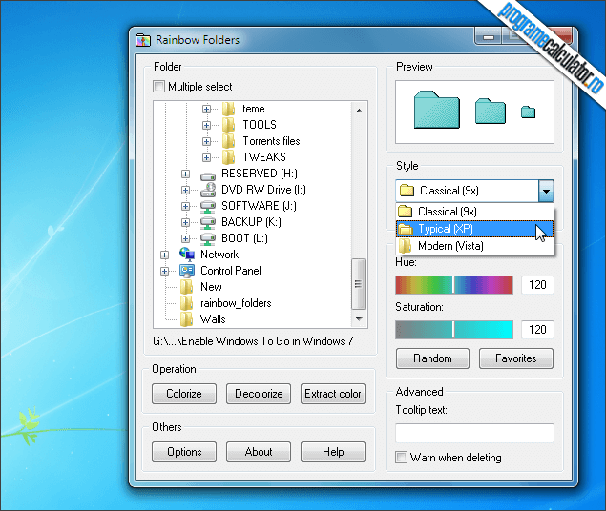The image size is (606, 511).
Task: Click the rainbow_folders folder icon
Action: coord(187,303)
